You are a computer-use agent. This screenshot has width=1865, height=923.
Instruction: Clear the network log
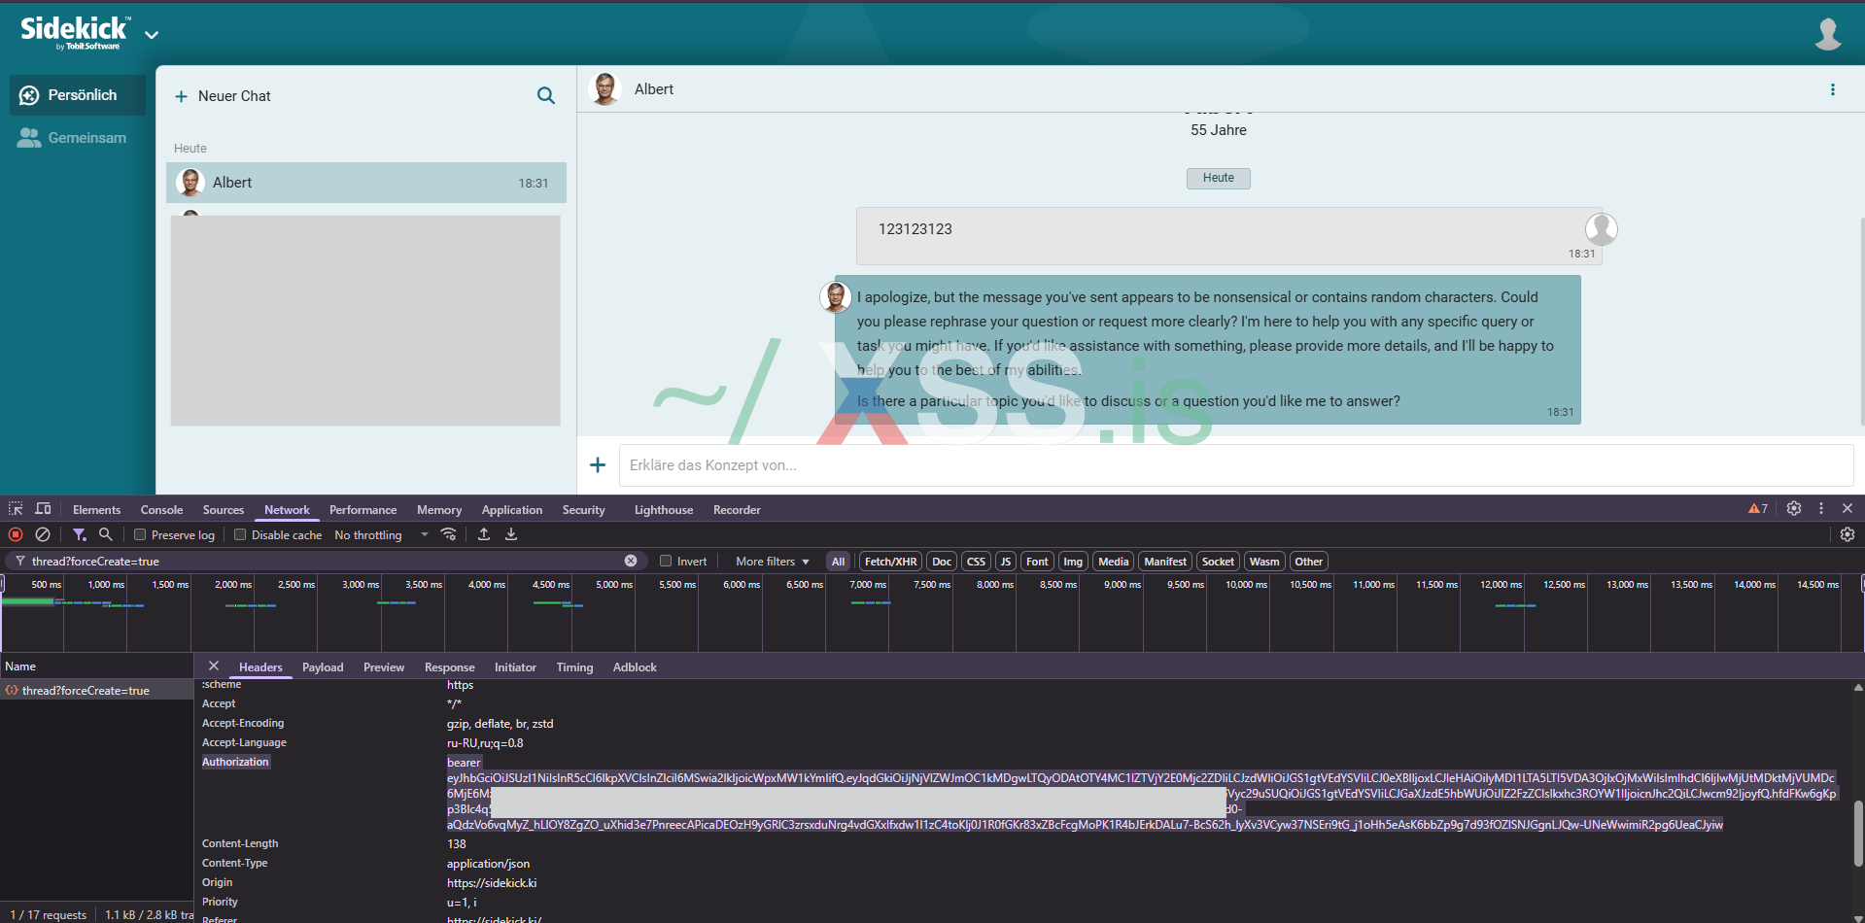[43, 534]
